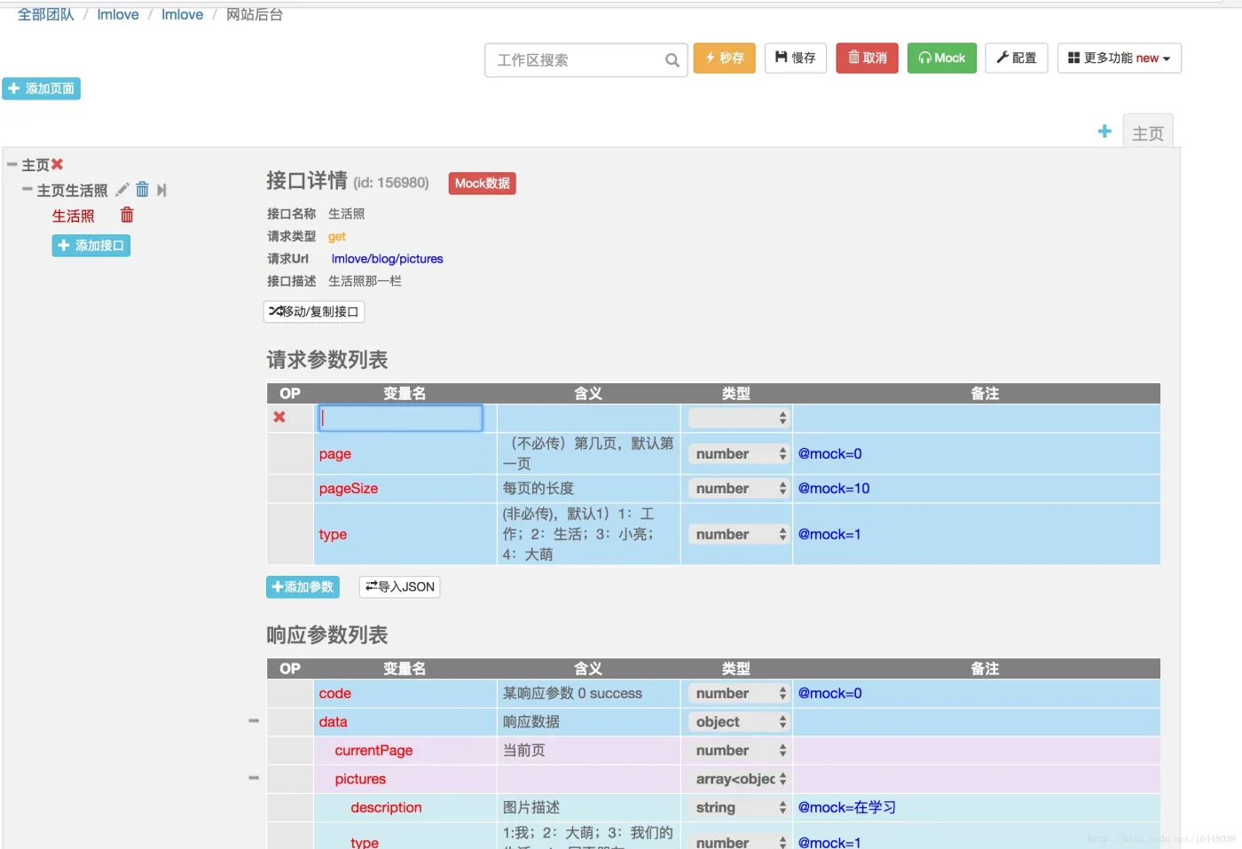Click the pictures variable name
The image size is (1242, 849).
click(x=360, y=779)
